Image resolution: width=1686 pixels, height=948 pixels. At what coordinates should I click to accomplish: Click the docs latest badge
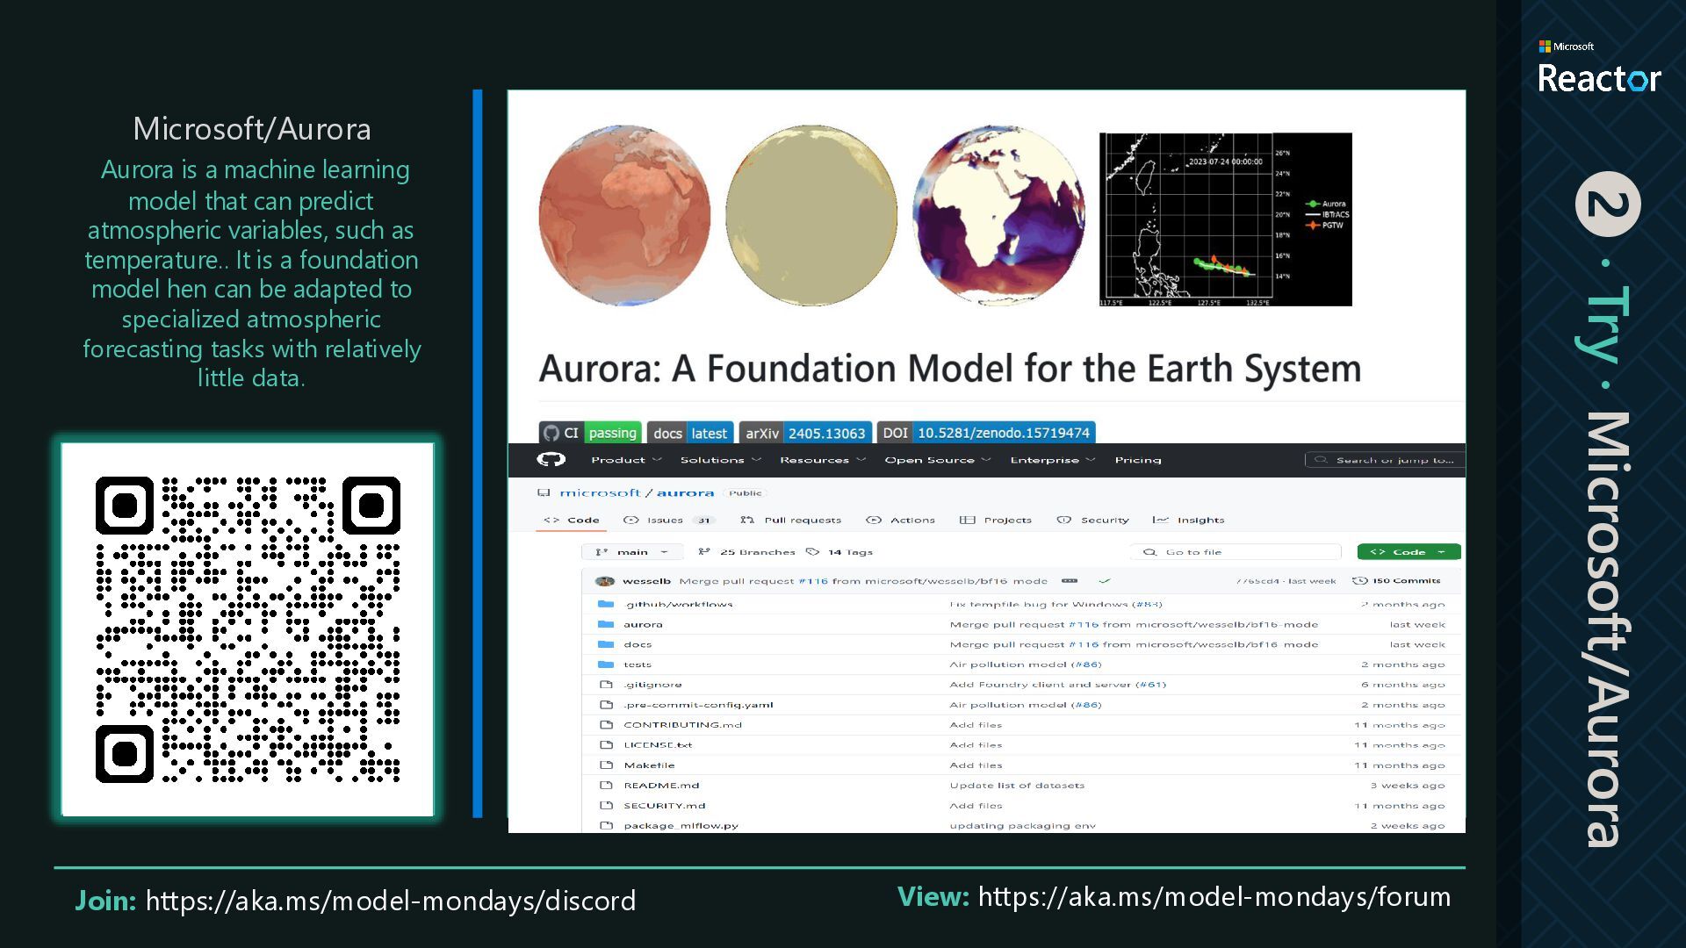click(690, 433)
